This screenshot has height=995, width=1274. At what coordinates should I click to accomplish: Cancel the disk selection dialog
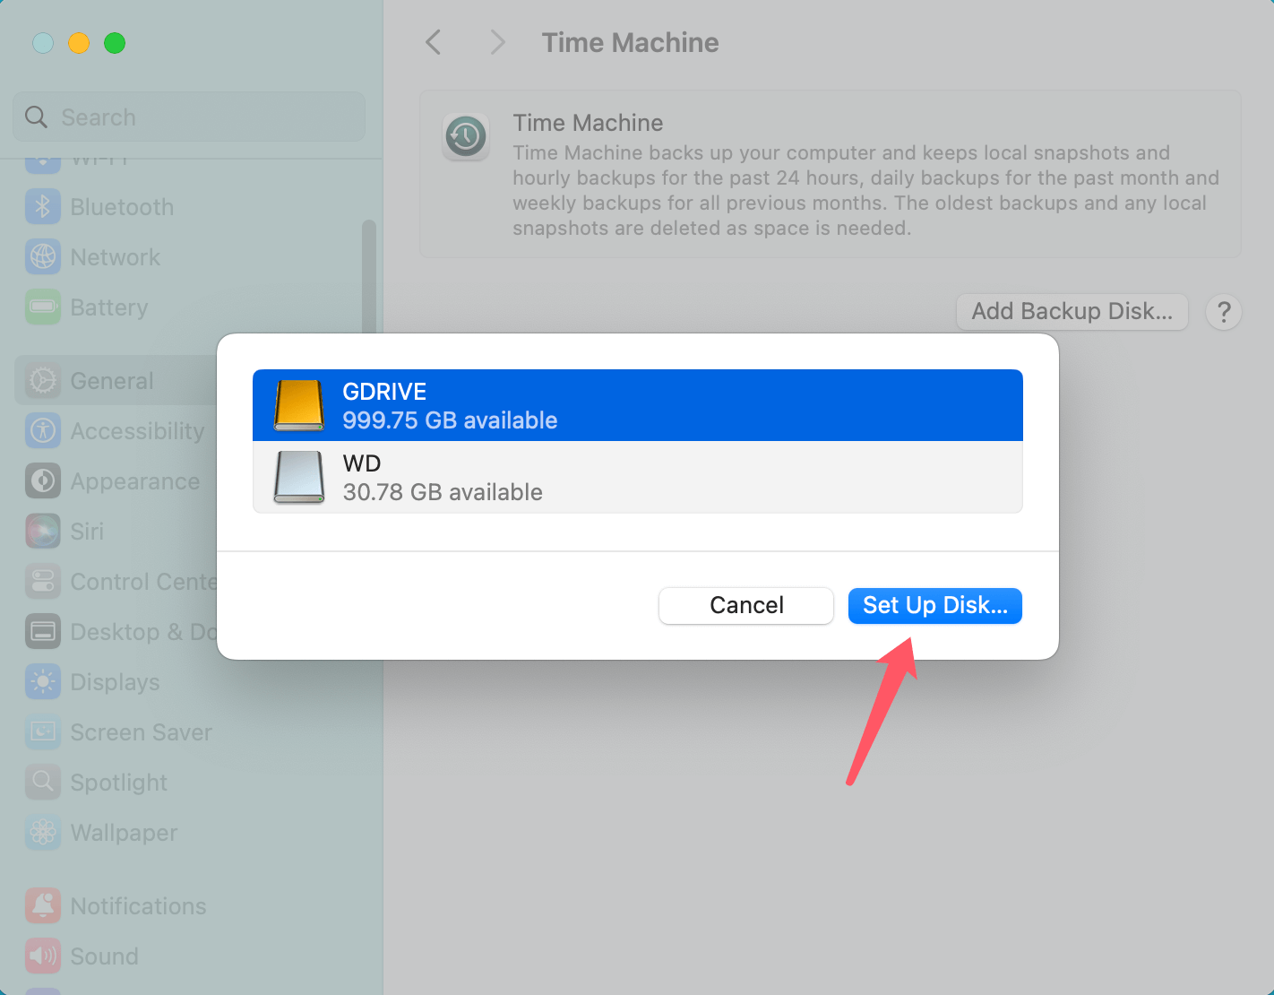pos(745,605)
